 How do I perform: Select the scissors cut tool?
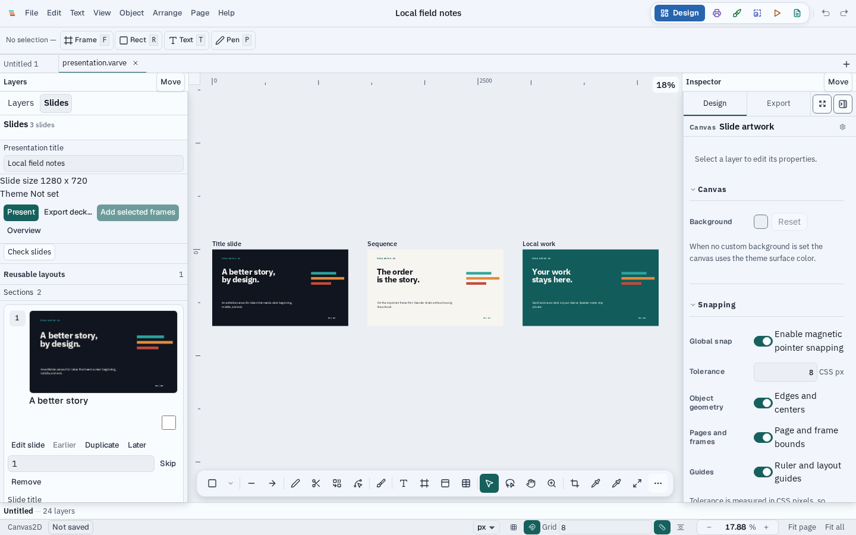(x=316, y=483)
